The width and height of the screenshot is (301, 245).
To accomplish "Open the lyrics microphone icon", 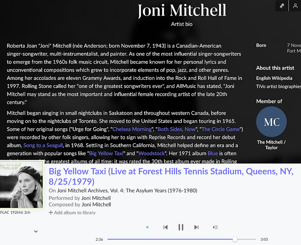I will point(282,6).
